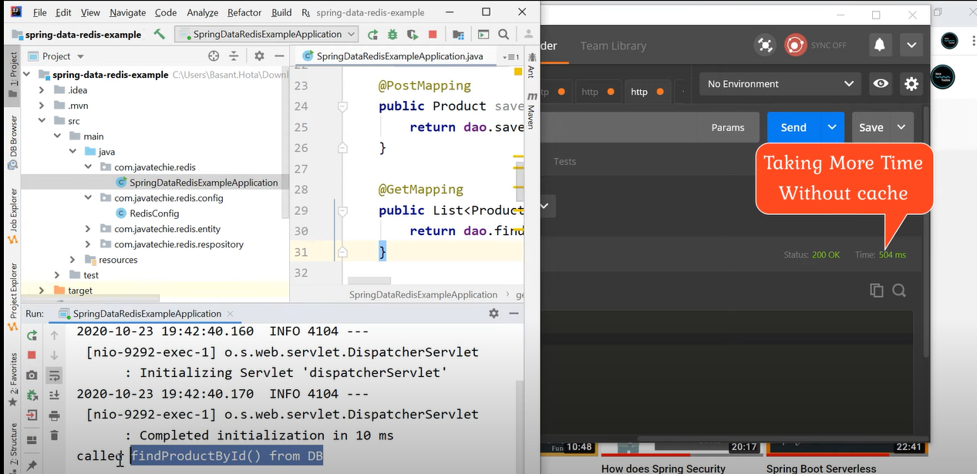The image size is (977, 474).
Task: Click the Params button
Action: [x=727, y=127]
